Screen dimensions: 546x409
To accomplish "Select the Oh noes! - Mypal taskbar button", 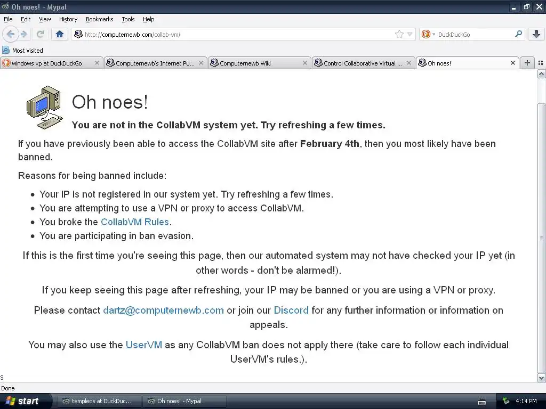I will [x=184, y=401].
